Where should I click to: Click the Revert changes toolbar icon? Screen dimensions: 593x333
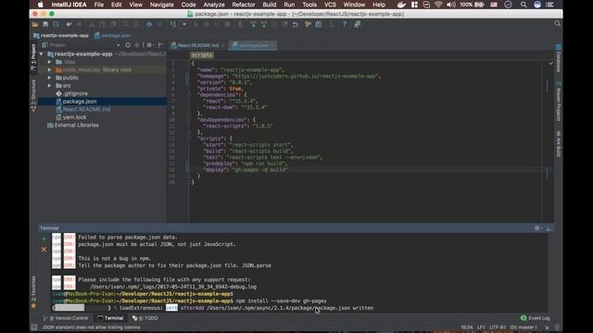[296, 25]
